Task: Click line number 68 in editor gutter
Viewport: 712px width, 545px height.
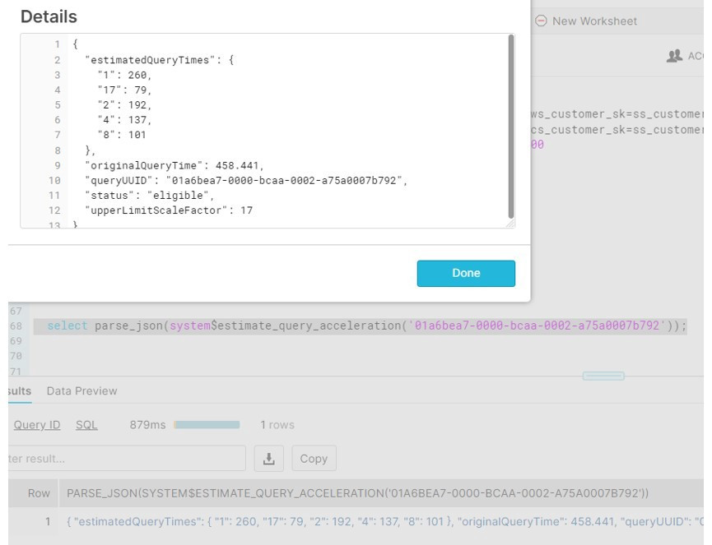Action: 16,326
